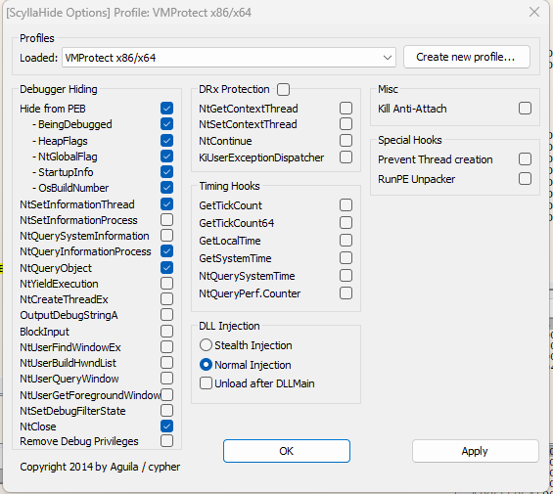The height and width of the screenshot is (494, 553).
Task: Click the dialog title bar text
Action: tap(129, 13)
